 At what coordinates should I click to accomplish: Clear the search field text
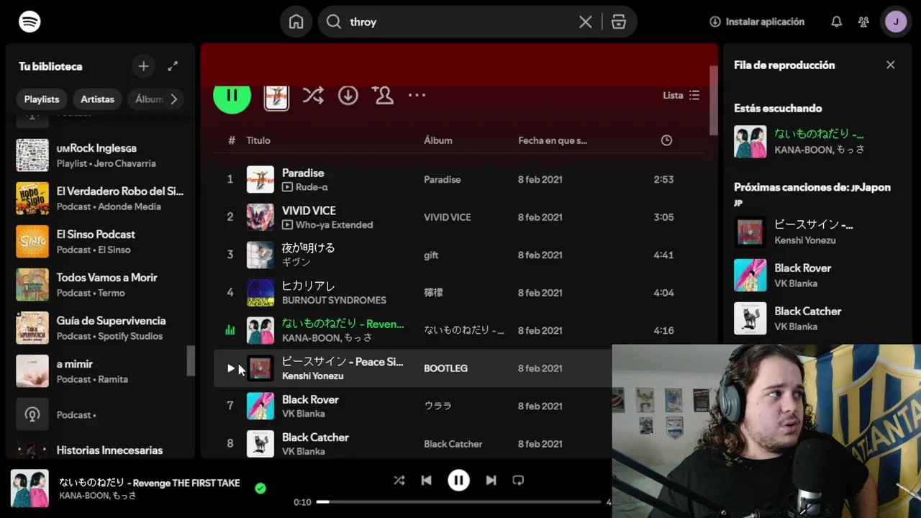coord(586,22)
